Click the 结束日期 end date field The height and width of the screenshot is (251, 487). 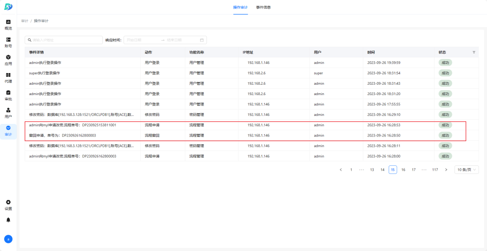[x=182, y=40]
